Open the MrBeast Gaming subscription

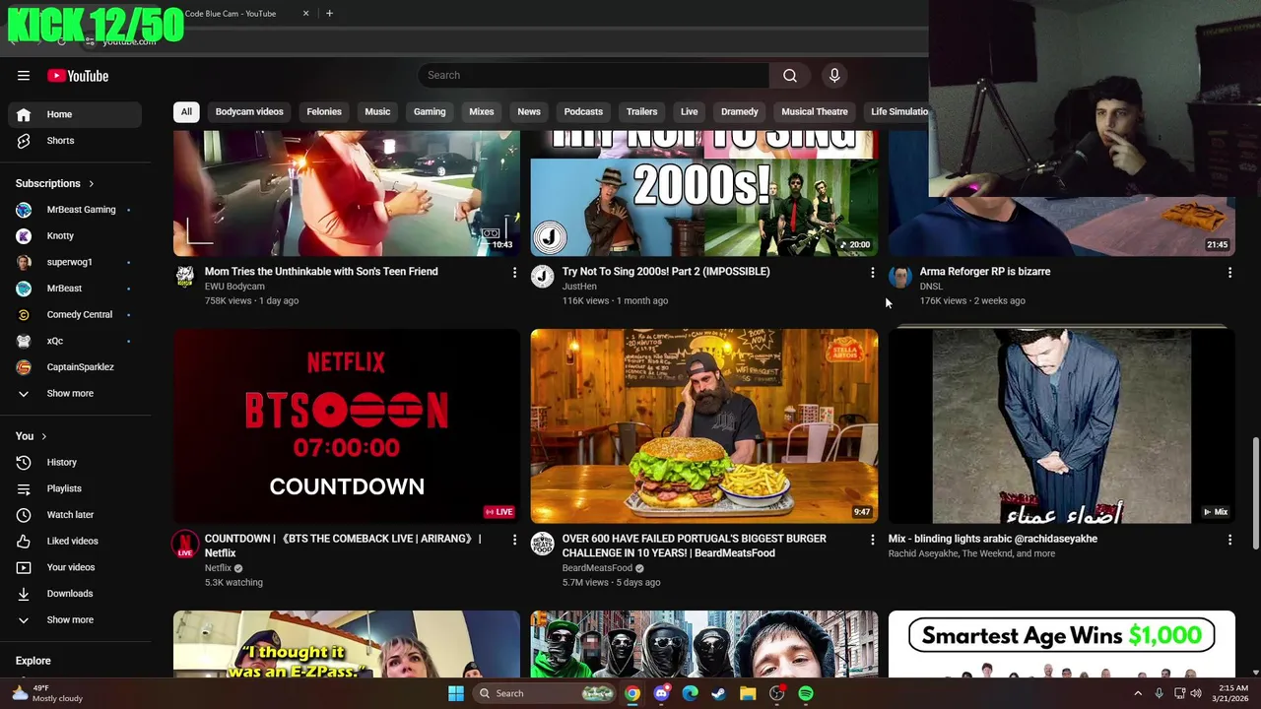click(x=75, y=210)
